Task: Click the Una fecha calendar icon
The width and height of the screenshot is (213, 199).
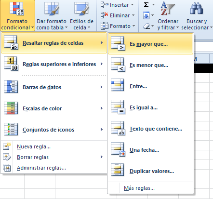Action: [118, 149]
